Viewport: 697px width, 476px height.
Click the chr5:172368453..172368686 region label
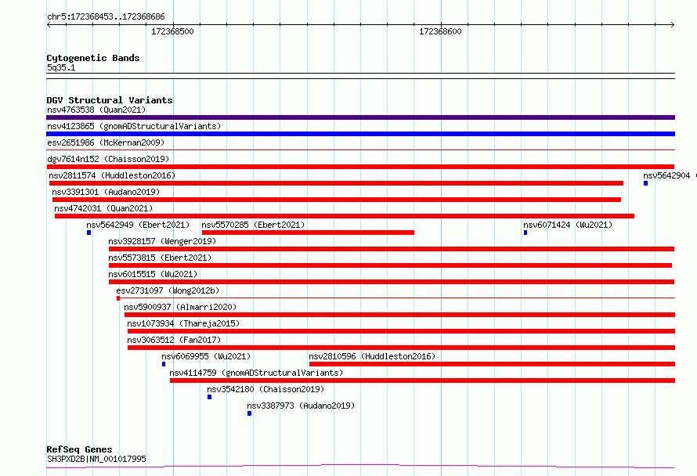point(106,16)
